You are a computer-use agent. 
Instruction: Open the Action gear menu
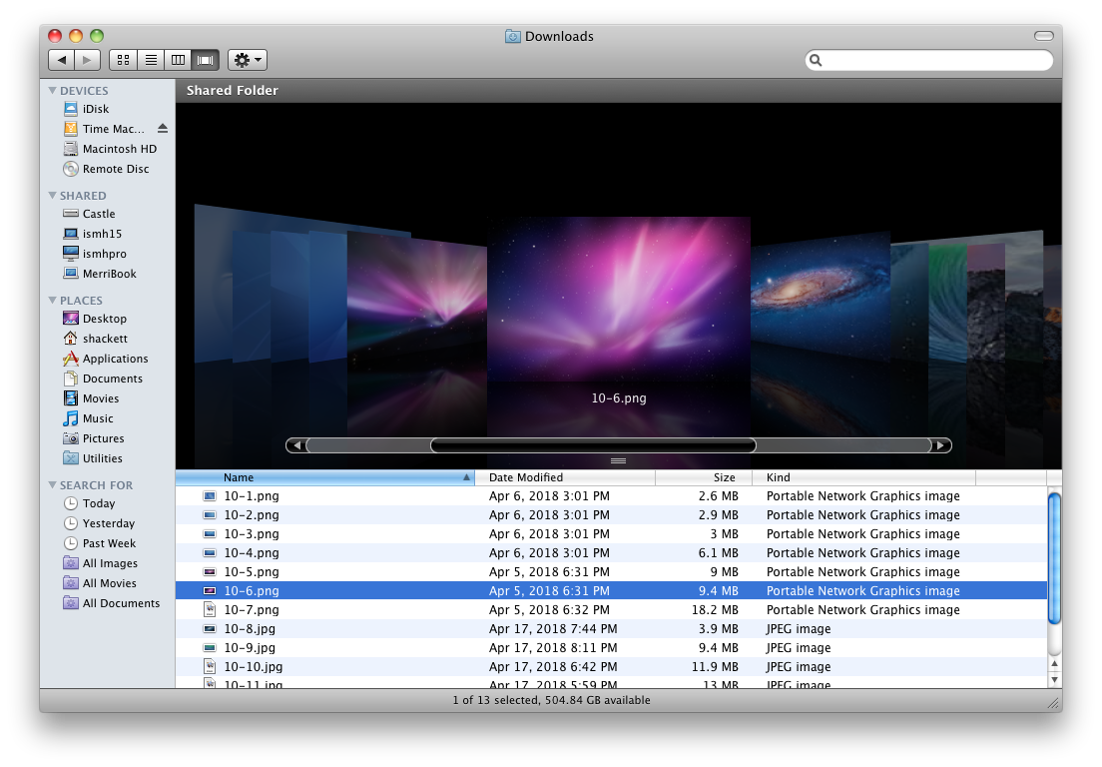pos(246,59)
